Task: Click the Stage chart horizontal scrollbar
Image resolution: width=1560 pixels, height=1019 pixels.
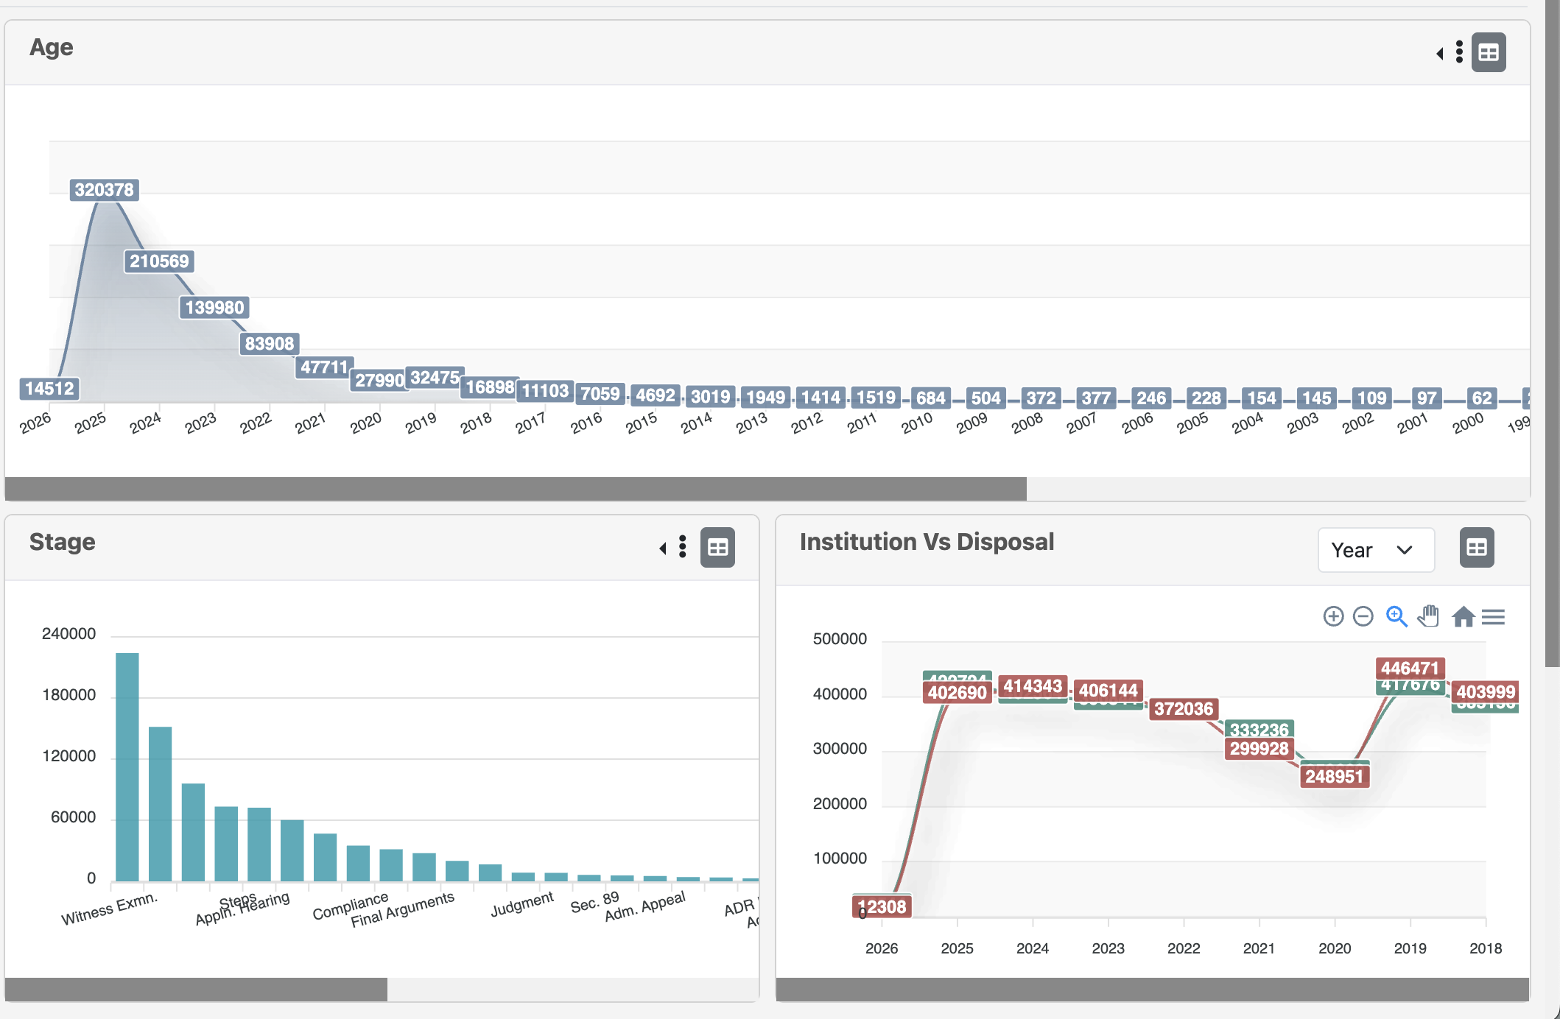Action: [196, 990]
